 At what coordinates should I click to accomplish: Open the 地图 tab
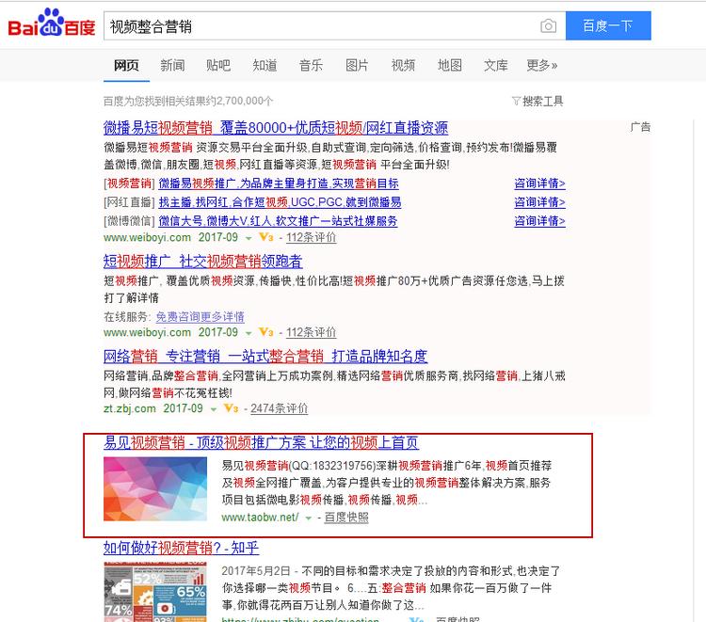(450, 66)
